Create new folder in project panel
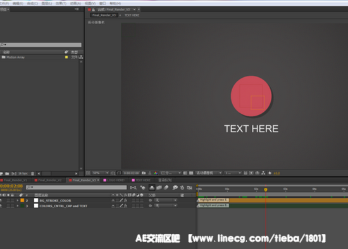Image resolution: width=348 pixels, height=249 pixels. [x=7, y=173]
